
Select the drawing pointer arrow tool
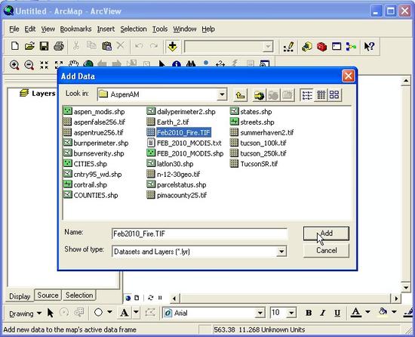51,313
